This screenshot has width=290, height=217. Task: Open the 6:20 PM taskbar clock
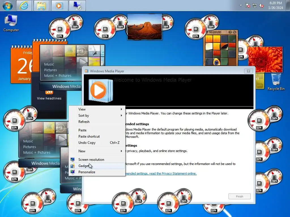click(276, 5)
